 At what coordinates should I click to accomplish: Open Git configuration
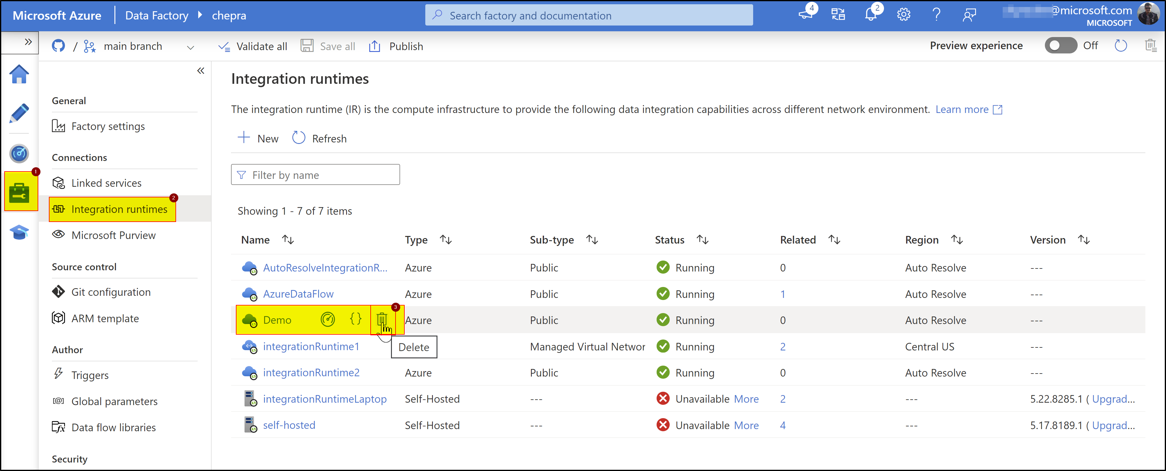tap(101, 292)
